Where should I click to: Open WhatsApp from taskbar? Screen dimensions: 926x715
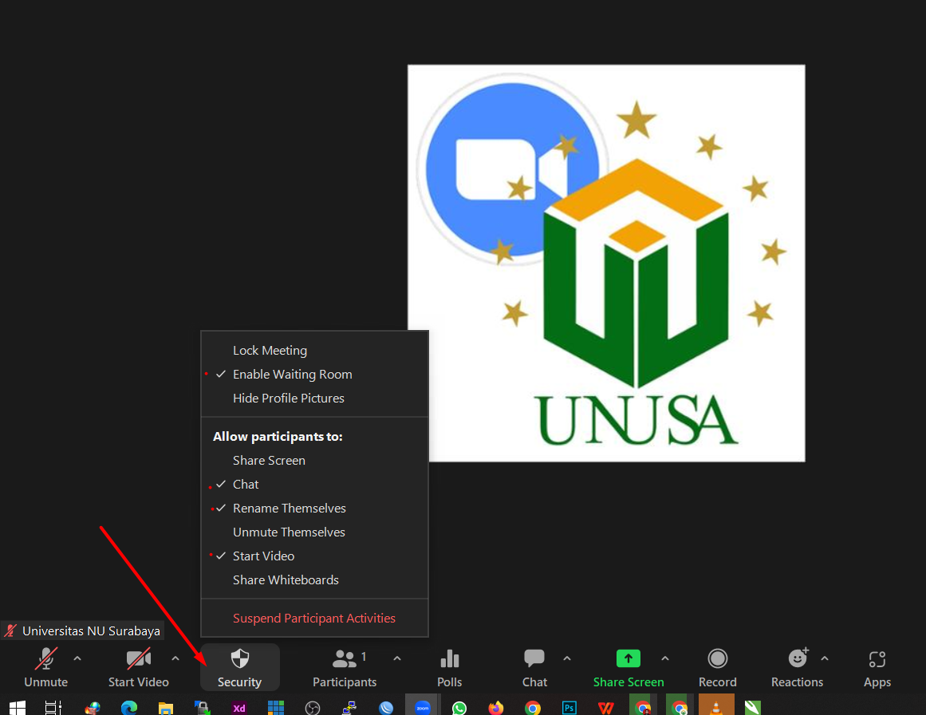click(x=459, y=707)
